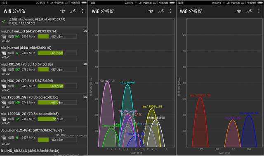
Task: Tap wrench settings icon in left panel
Action: (x=73, y=11)
